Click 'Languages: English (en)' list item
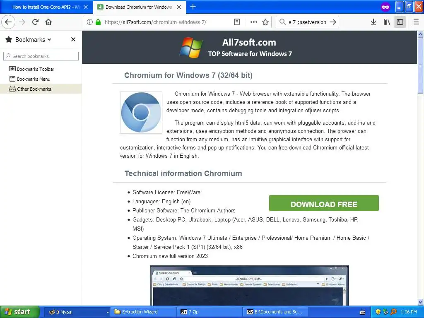Screen dimensions: 424x318 pyautogui.click(x=161, y=202)
